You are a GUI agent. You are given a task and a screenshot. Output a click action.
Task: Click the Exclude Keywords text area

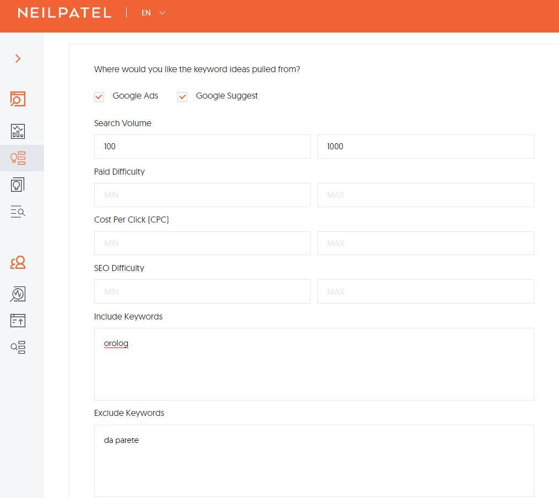[314, 461]
